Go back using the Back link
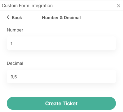 pos(14,18)
